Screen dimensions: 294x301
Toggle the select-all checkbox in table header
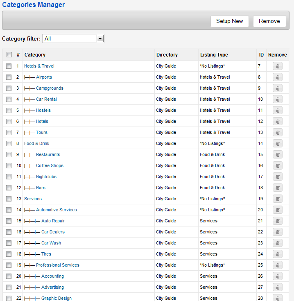coord(9,55)
